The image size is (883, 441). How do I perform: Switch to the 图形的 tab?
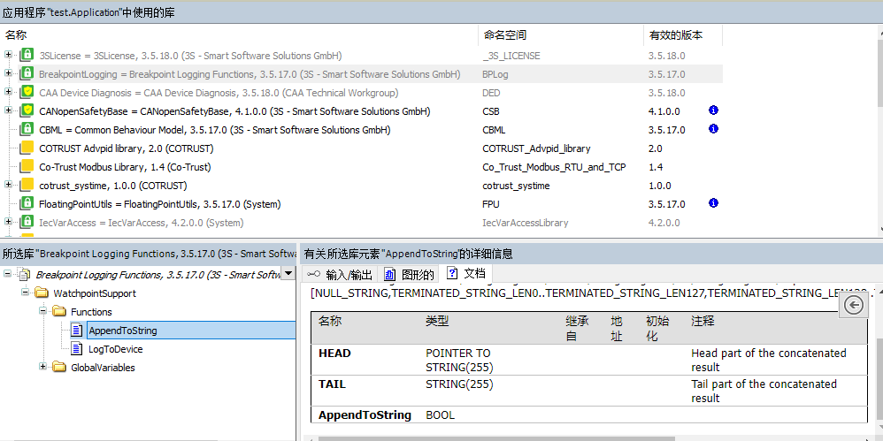click(x=410, y=274)
